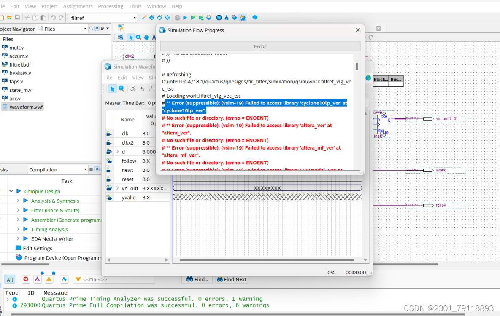Click the Find... button in messages
The width and height of the screenshot is (500, 316).
click(197, 279)
